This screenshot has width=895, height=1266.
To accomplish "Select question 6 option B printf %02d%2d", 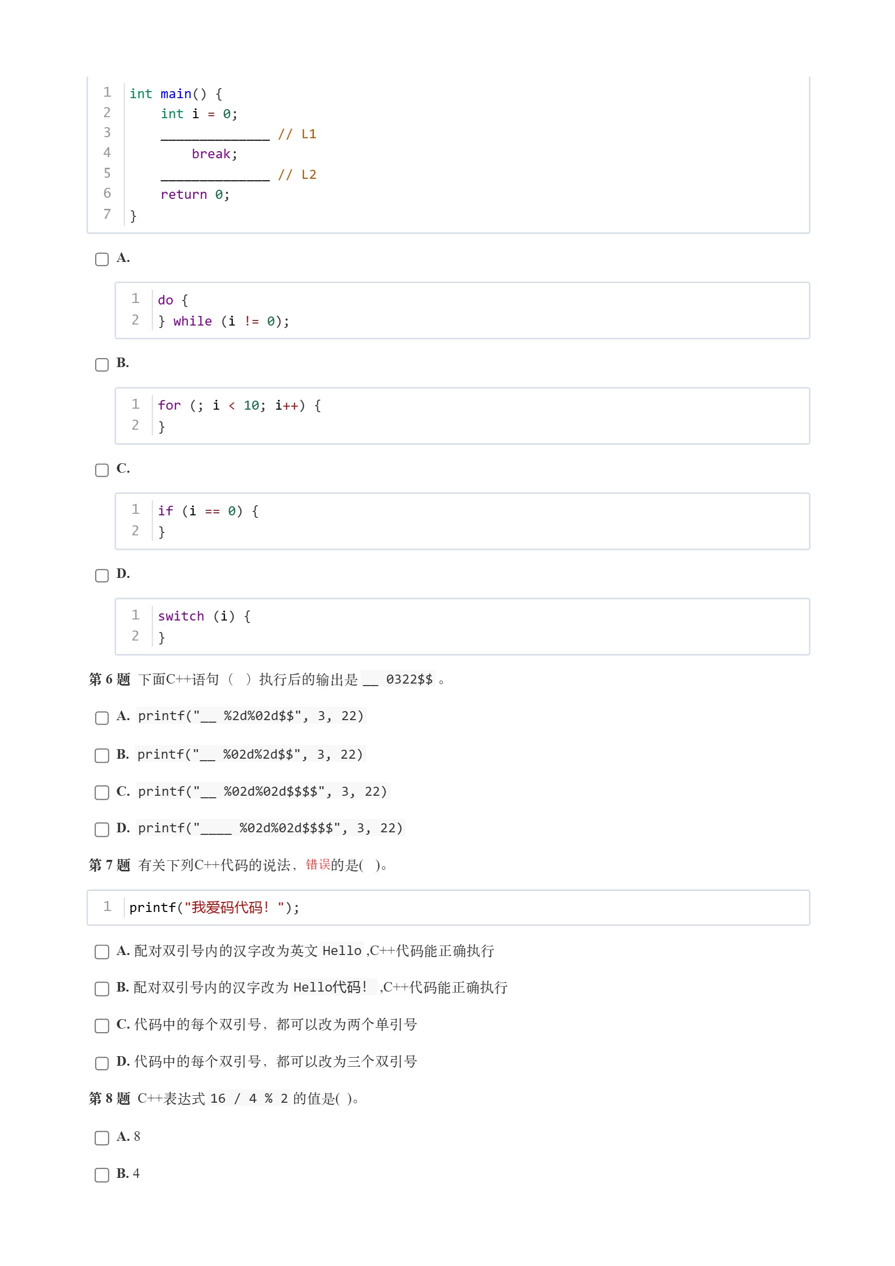I will pyautogui.click(x=102, y=755).
